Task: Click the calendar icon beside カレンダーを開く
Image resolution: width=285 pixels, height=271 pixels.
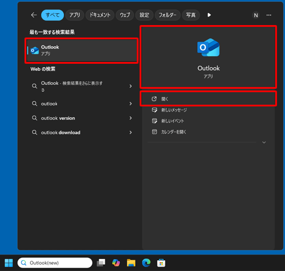Action: click(x=154, y=132)
